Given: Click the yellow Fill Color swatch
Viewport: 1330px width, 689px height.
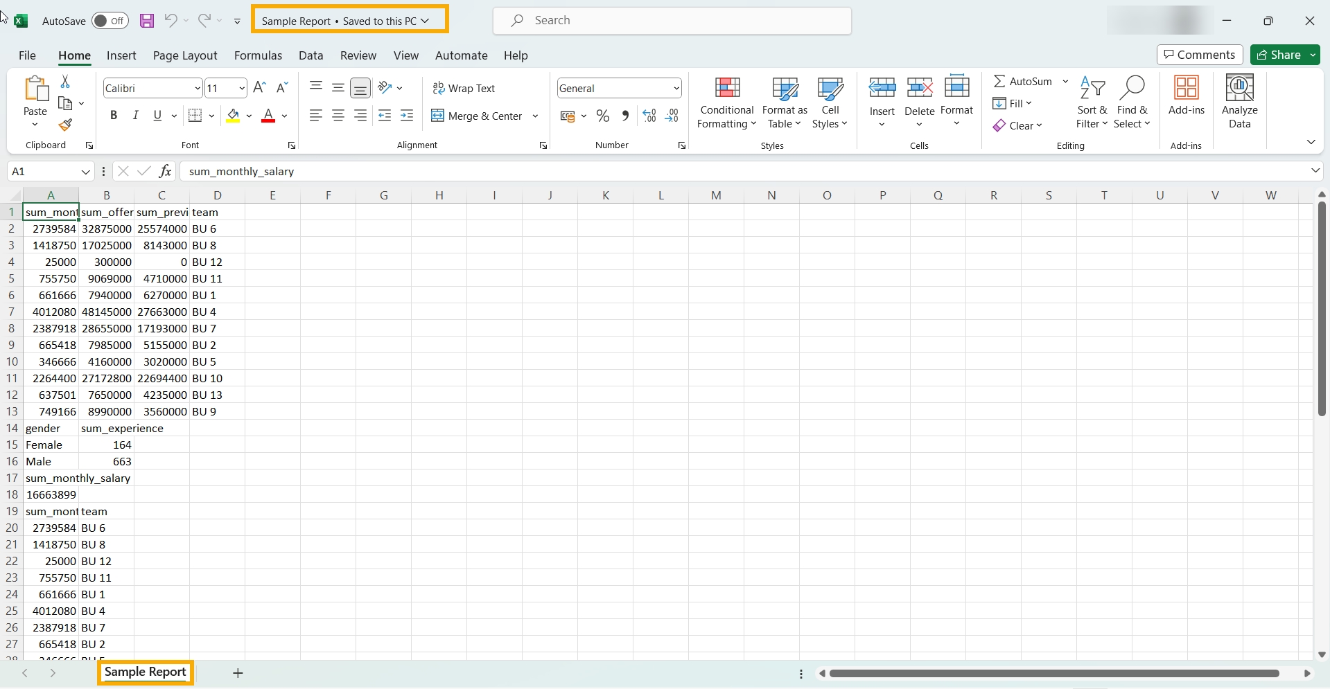Looking at the screenshot, I should (x=233, y=116).
